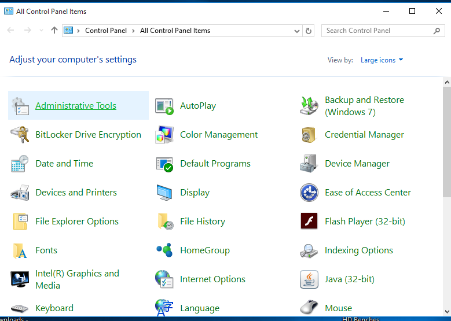Open Internet Options text link
The image size is (451, 321).
coord(213,279)
